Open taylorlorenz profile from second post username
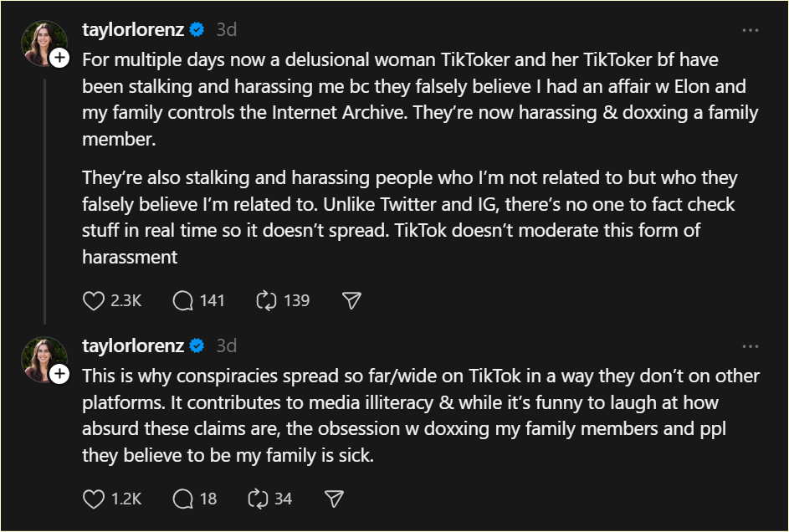 [x=132, y=346]
